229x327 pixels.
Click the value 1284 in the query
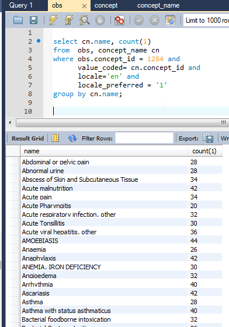pos(155,59)
